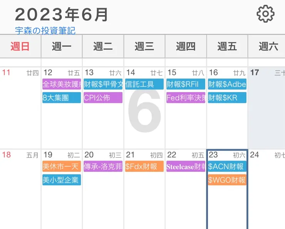
Task: Select date 18 on the calendar
Action: 7,155
